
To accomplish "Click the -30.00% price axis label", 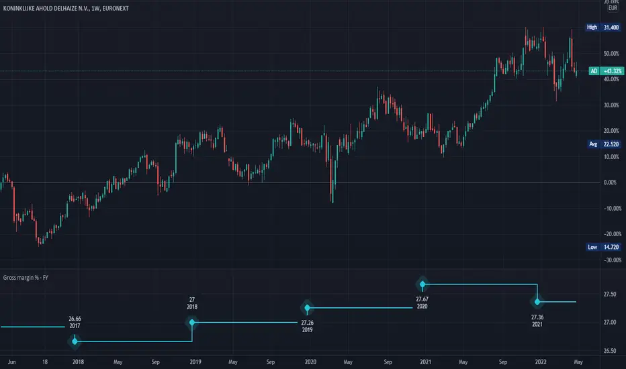I will 613,260.
